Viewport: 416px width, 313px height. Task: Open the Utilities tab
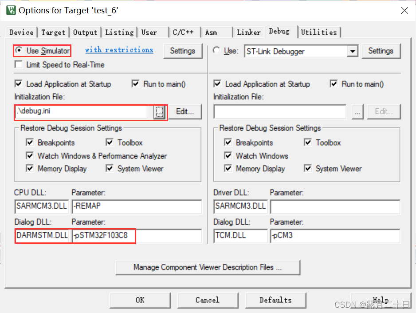(x=319, y=32)
